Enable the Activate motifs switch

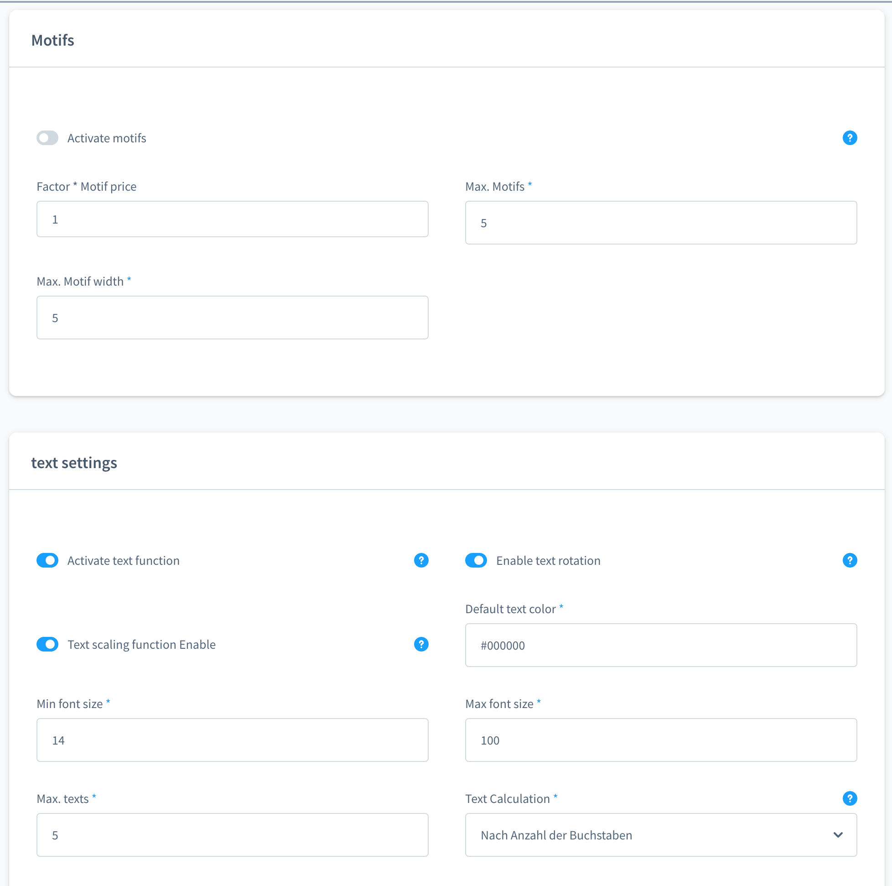coord(47,138)
